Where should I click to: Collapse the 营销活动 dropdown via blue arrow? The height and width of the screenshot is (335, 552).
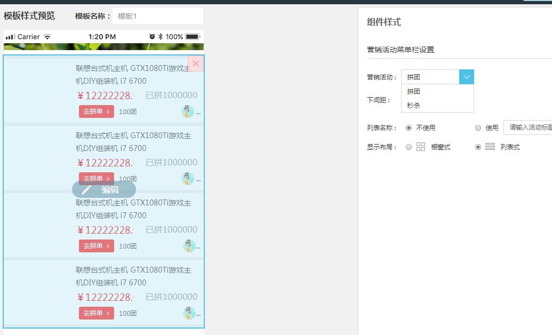466,77
